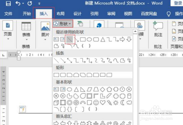Open the 视图 tab
This screenshot has height=125, width=183.
(128, 14)
